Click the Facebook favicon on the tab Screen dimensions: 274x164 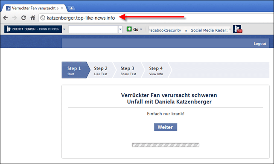point(8,8)
